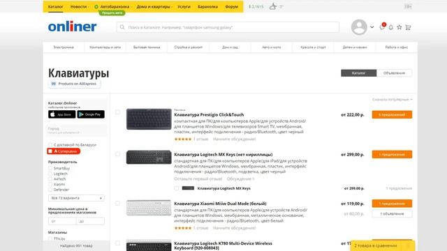Screen dimensions: 447x251
Task: Open the shopping cart icon
Action: [x=408, y=27]
